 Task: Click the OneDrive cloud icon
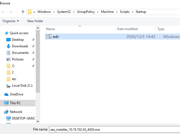pos(6,94)
